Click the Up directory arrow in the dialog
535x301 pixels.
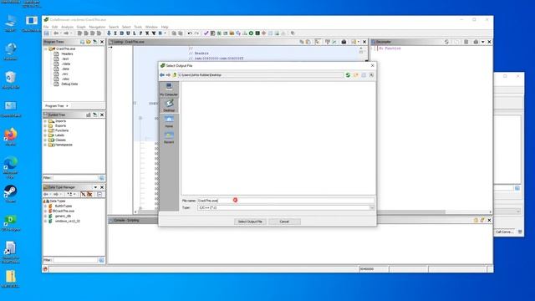pos(175,74)
